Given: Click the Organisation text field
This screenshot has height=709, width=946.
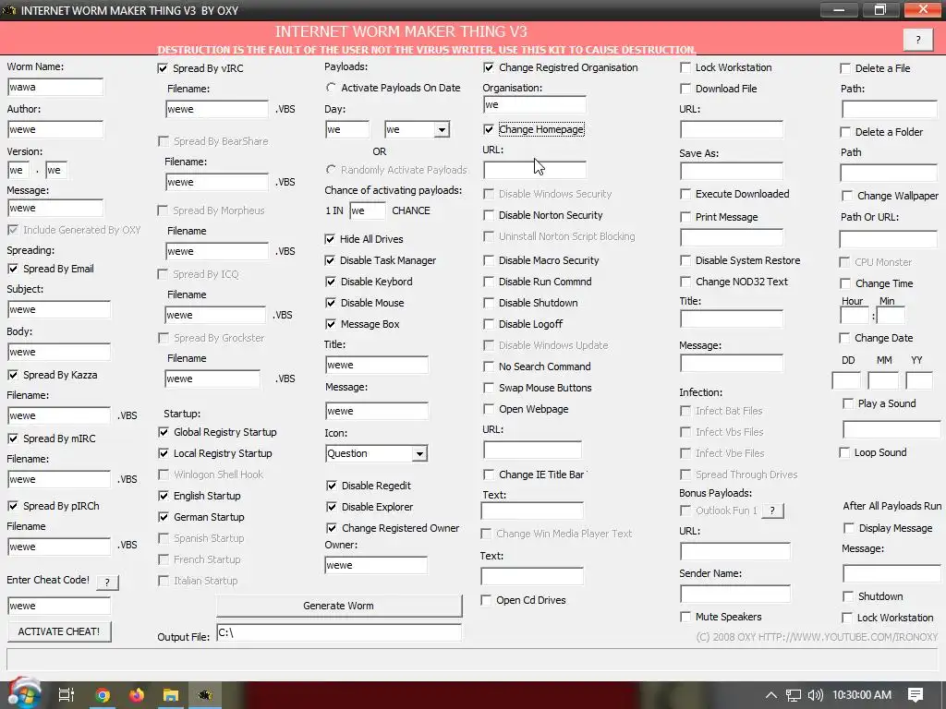Looking at the screenshot, I should pos(535,104).
